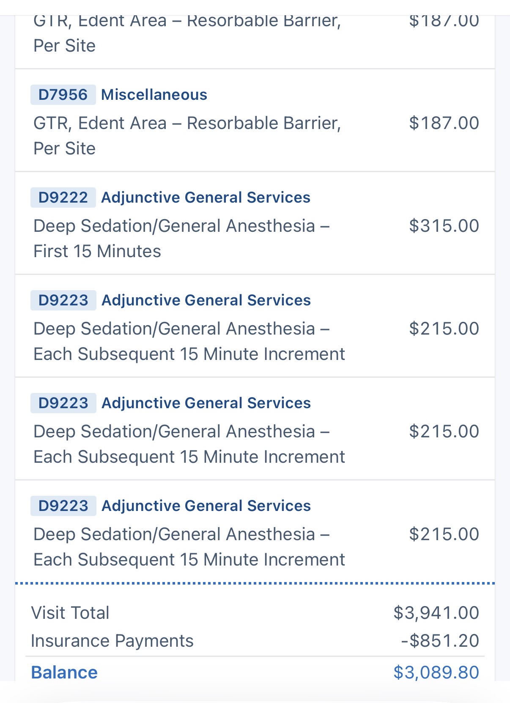Click the $187.00 charge in D7956 row

click(x=444, y=123)
